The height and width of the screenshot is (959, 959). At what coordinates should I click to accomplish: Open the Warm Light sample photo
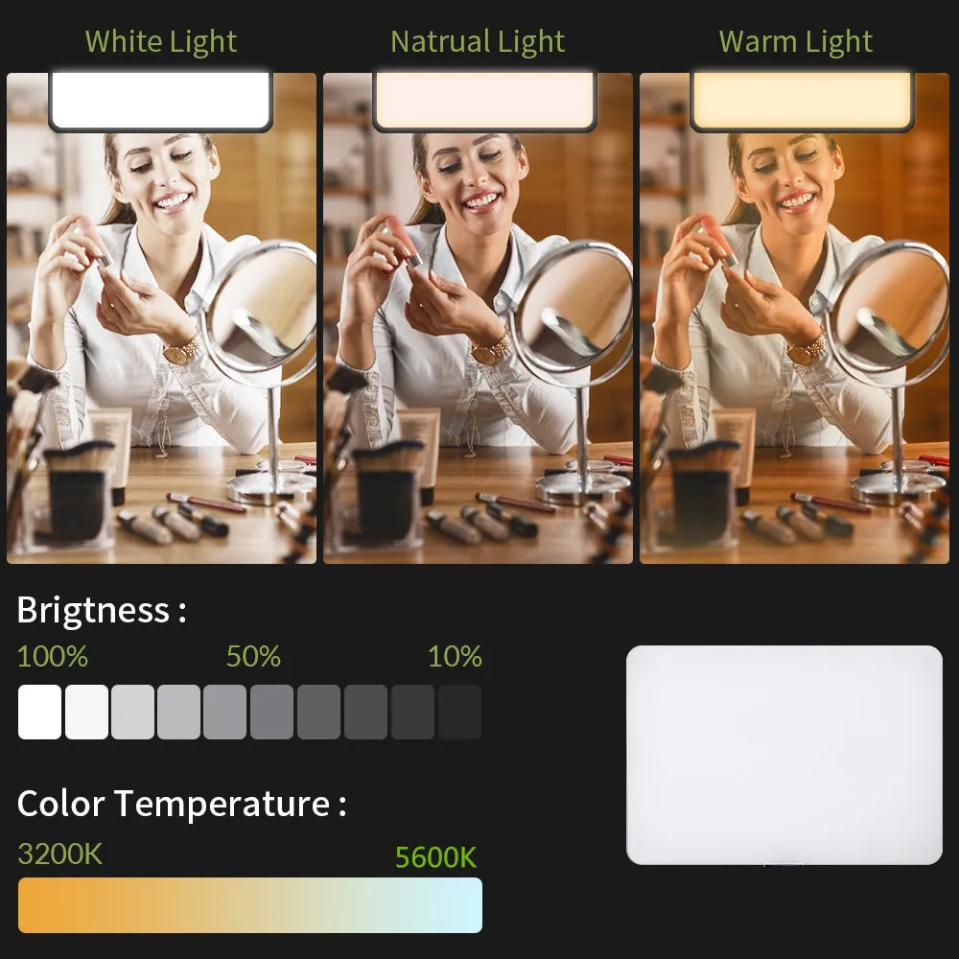point(794,318)
